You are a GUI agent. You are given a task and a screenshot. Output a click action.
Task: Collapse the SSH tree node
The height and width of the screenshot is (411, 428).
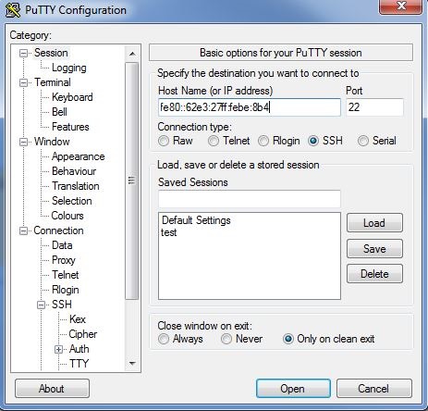pos(41,305)
